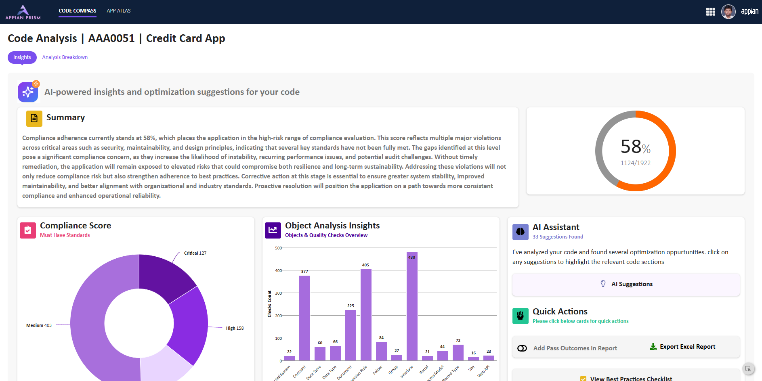Click the Appian Prism logo

click(x=23, y=12)
